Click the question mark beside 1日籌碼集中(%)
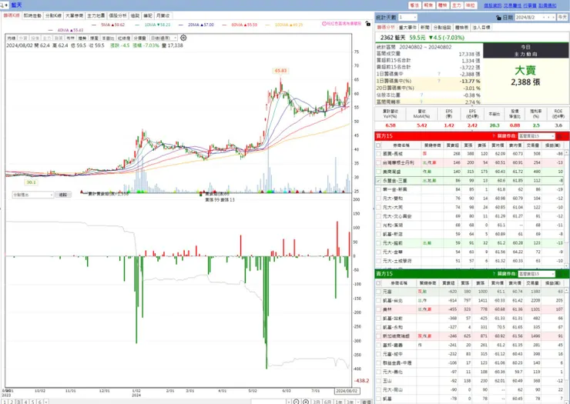This screenshot has width=570, height=404. pos(439,81)
